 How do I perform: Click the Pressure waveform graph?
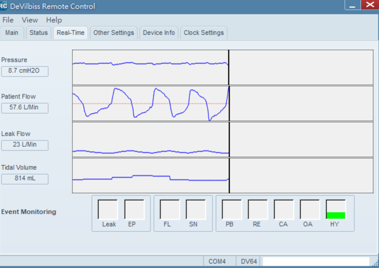point(223,67)
